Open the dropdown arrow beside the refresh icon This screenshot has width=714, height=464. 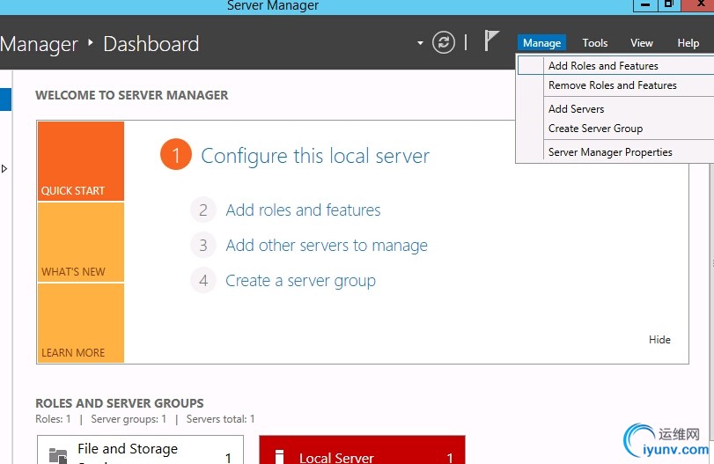420,43
